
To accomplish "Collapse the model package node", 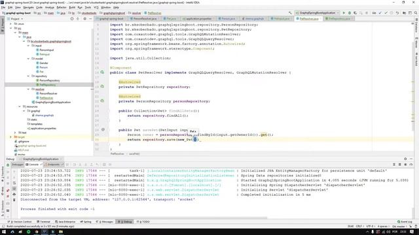I will click(x=28, y=59).
